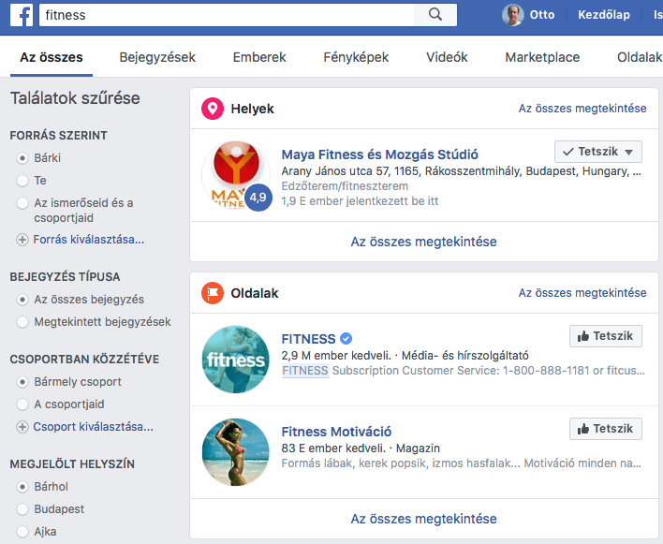The width and height of the screenshot is (663, 544).
Task: Click the 83 E ember kedveli · Magazin text
Action: click(361, 448)
